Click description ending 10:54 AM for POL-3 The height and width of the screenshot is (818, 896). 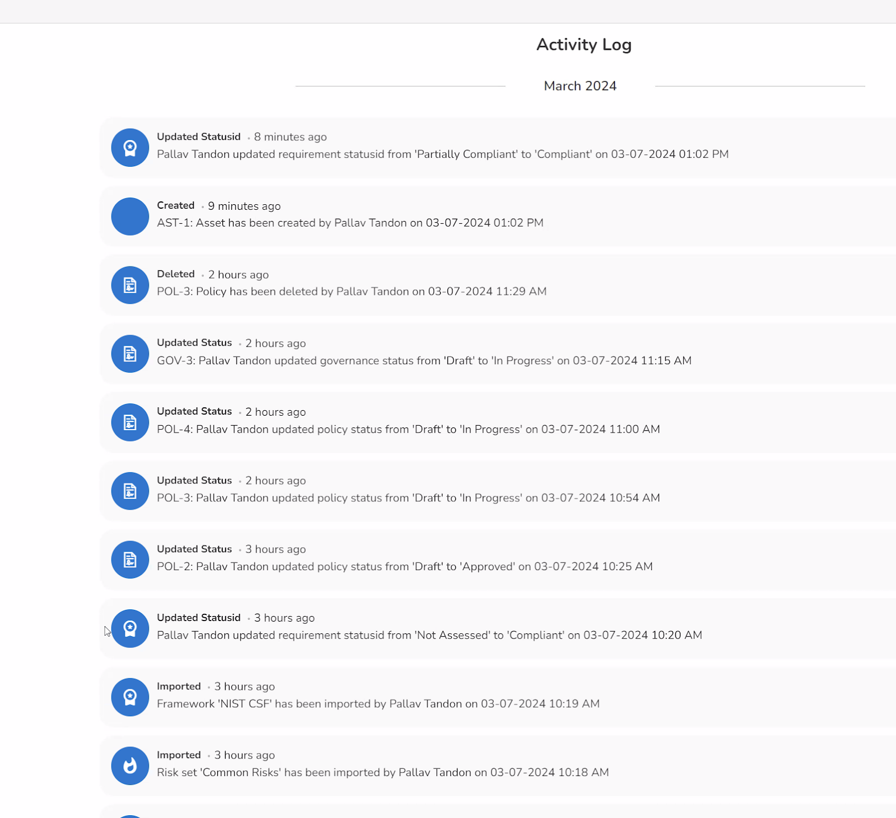408,498
